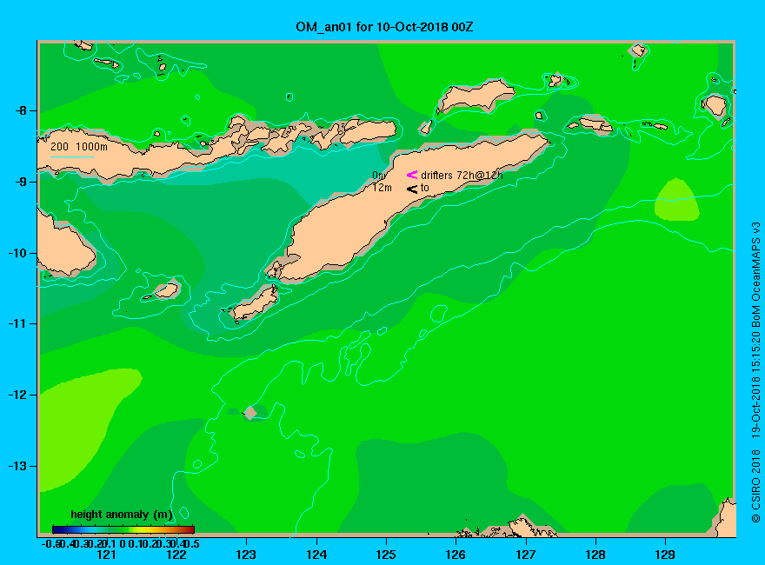Image resolution: width=765 pixels, height=565 pixels.
Task: Click the -12 latitude axis label
Action: pyautogui.click(x=18, y=395)
